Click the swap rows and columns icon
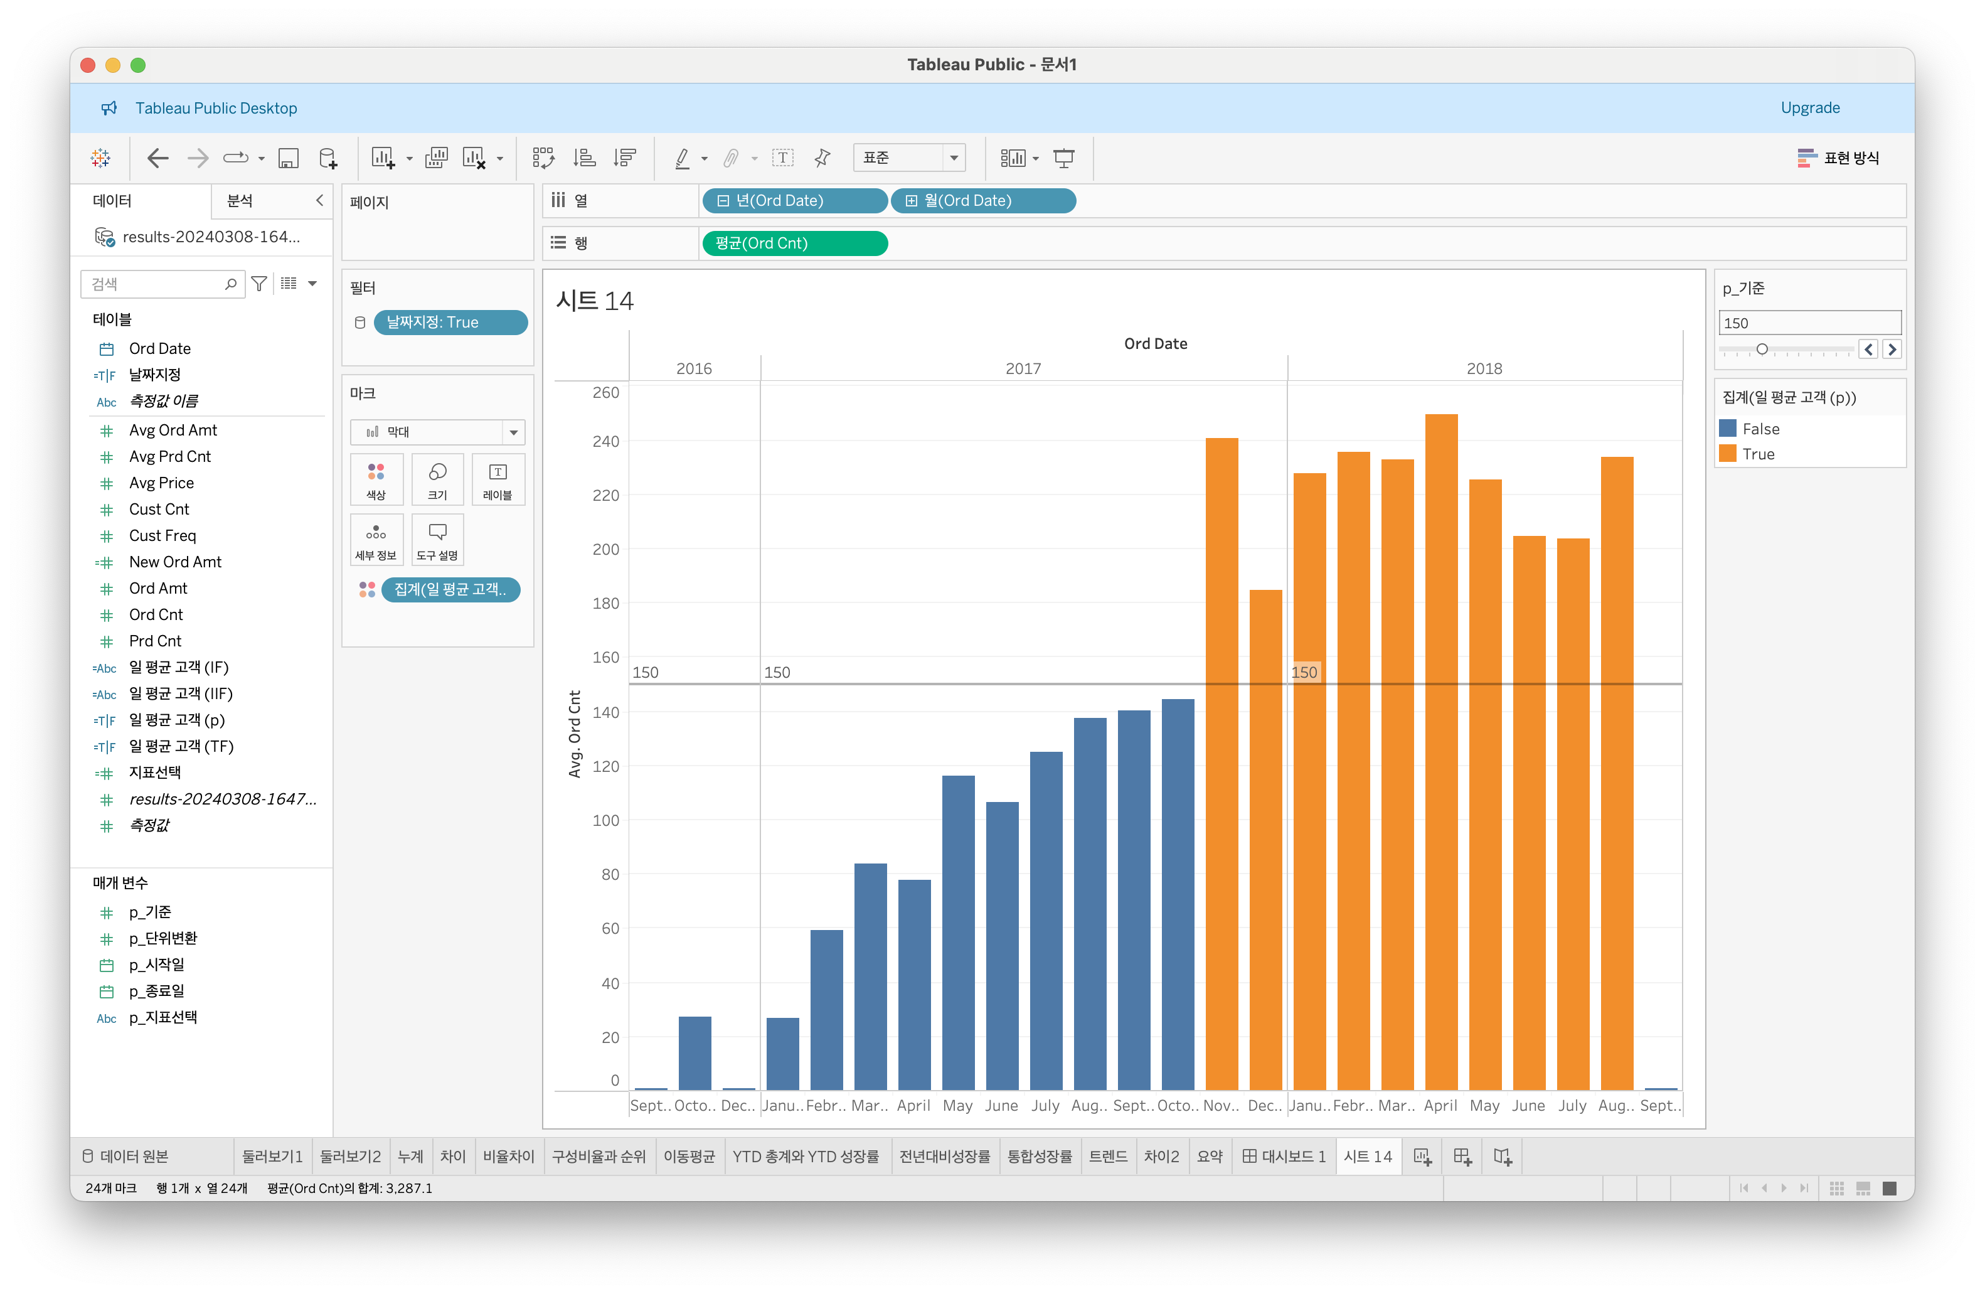This screenshot has width=1985, height=1294. (x=543, y=158)
